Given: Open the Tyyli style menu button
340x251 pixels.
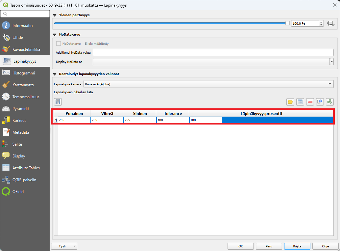Looking at the screenshot, I should 64,246.
